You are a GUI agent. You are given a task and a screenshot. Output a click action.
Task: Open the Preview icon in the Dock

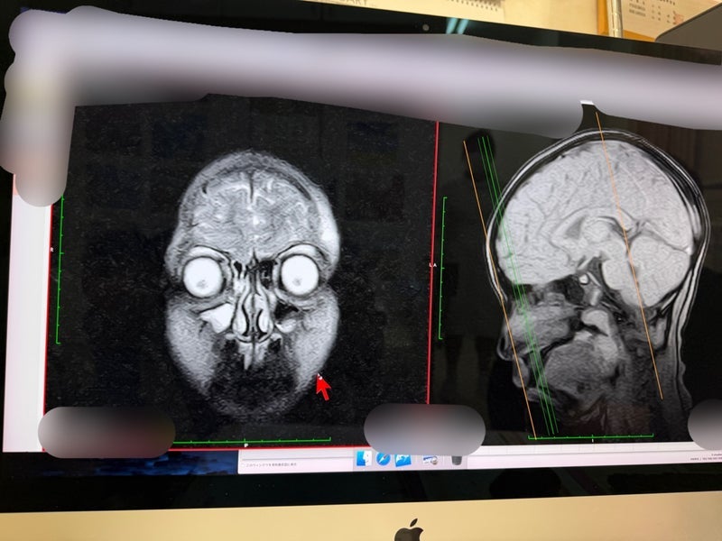(x=430, y=460)
